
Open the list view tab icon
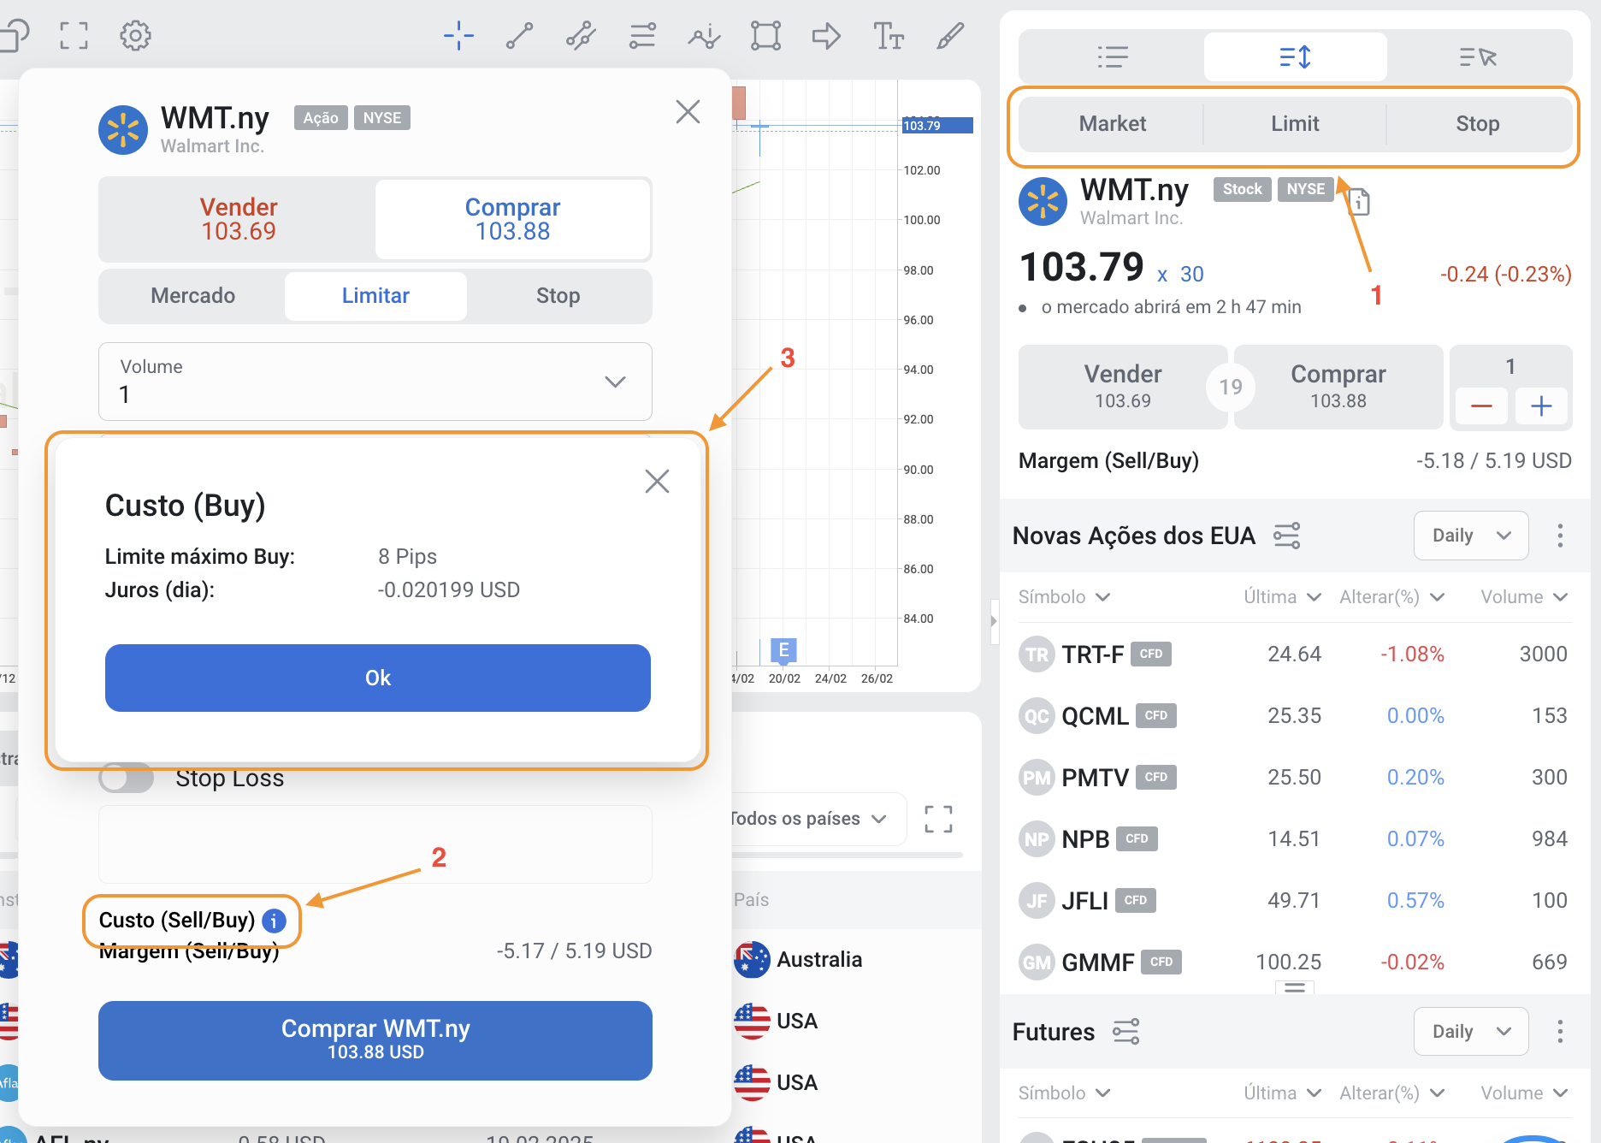[x=1113, y=57]
